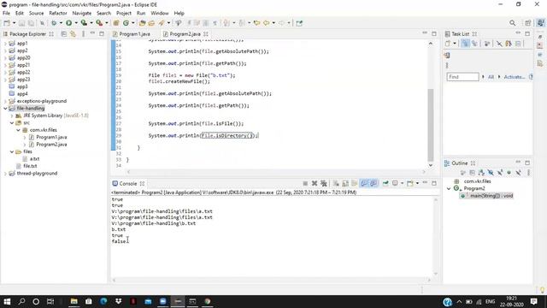This screenshot has width=547, height=308.
Task: Click Remove Launch X icon in Console
Action: [x=315, y=183]
